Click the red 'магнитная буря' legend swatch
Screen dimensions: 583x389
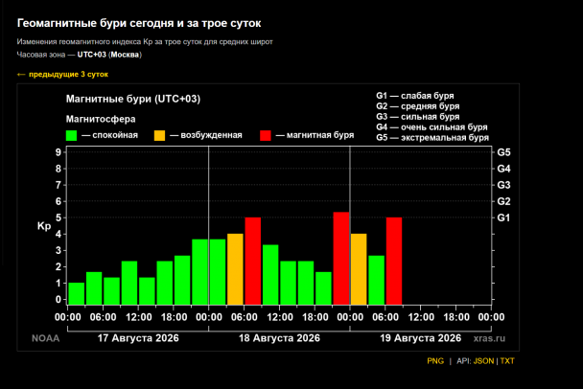[266, 136]
